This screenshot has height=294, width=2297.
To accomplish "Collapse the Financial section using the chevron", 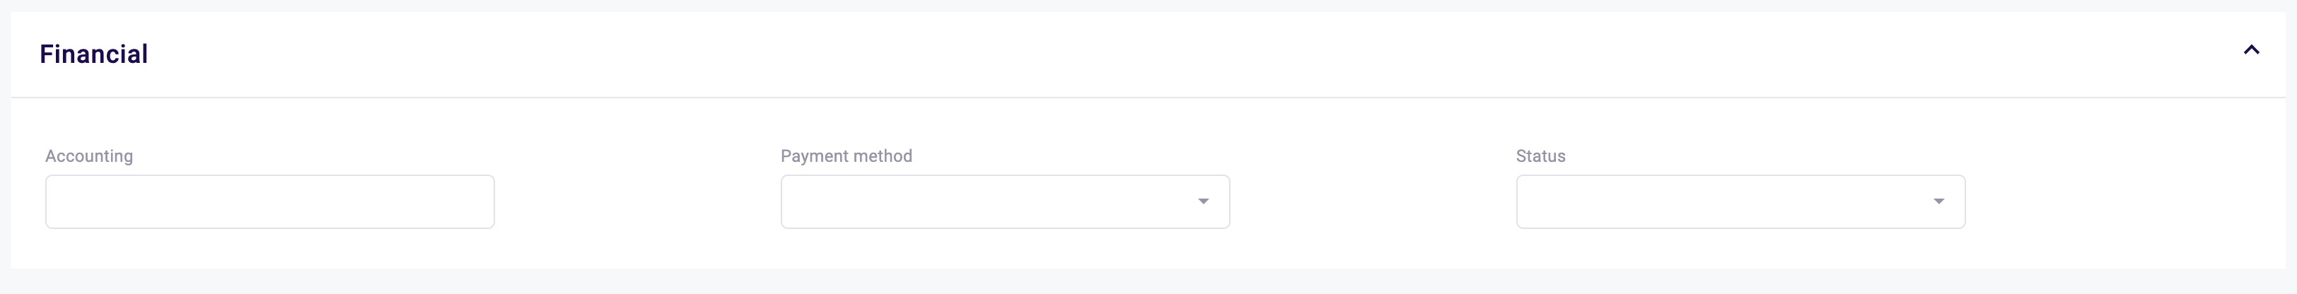I will pyautogui.click(x=2250, y=51).
